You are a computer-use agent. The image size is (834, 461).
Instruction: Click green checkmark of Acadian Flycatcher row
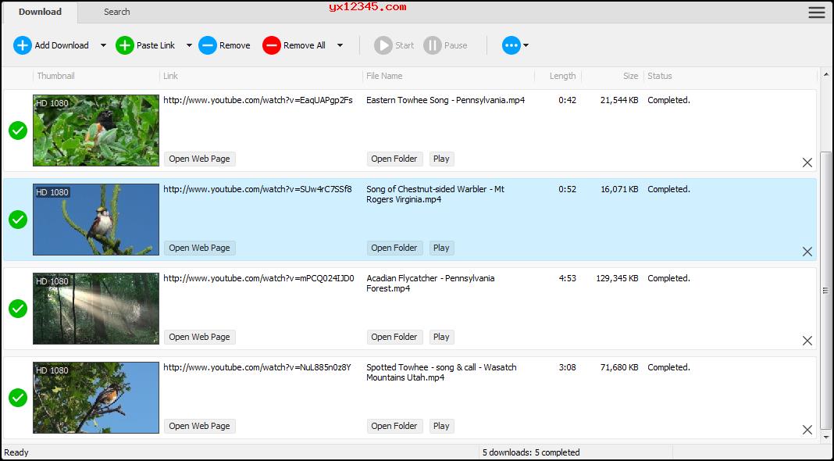18,308
